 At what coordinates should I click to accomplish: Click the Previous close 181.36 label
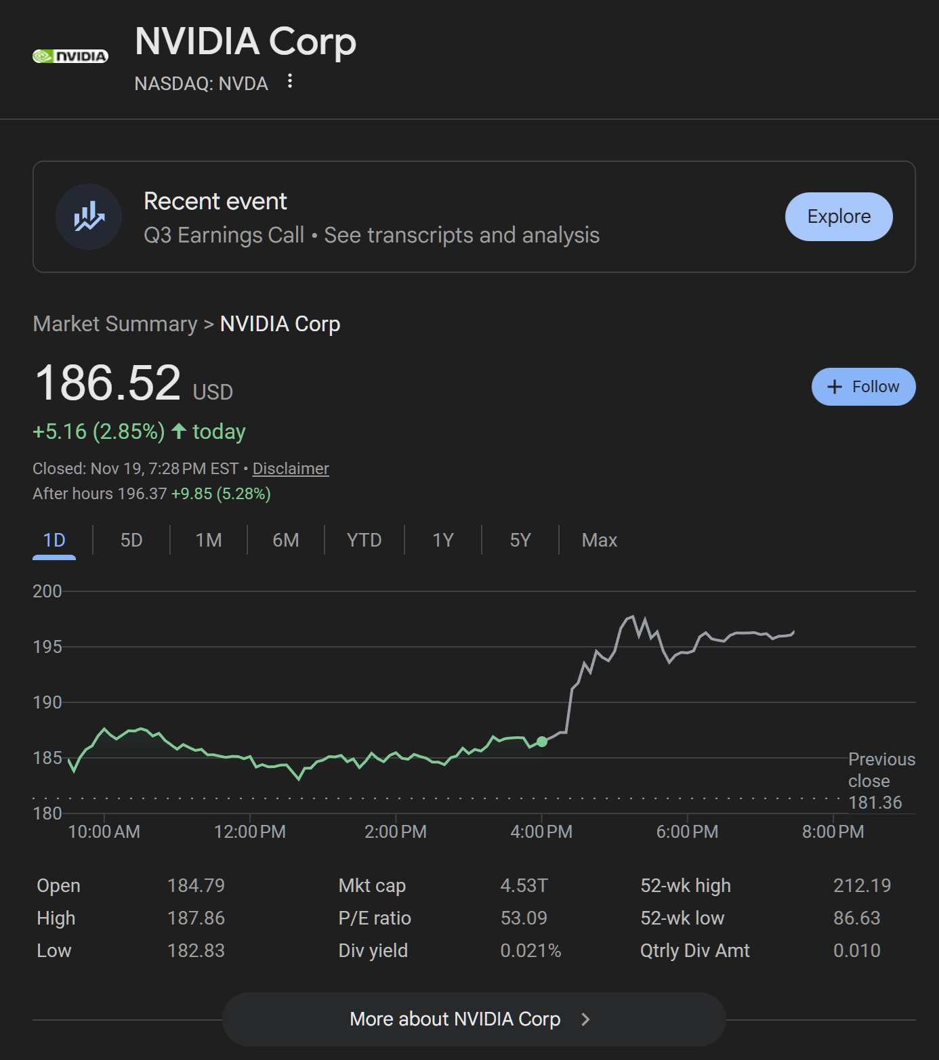pyautogui.click(x=881, y=781)
